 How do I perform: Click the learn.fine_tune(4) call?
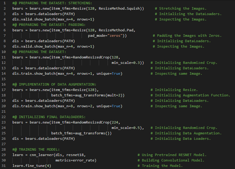pos(32,166)
